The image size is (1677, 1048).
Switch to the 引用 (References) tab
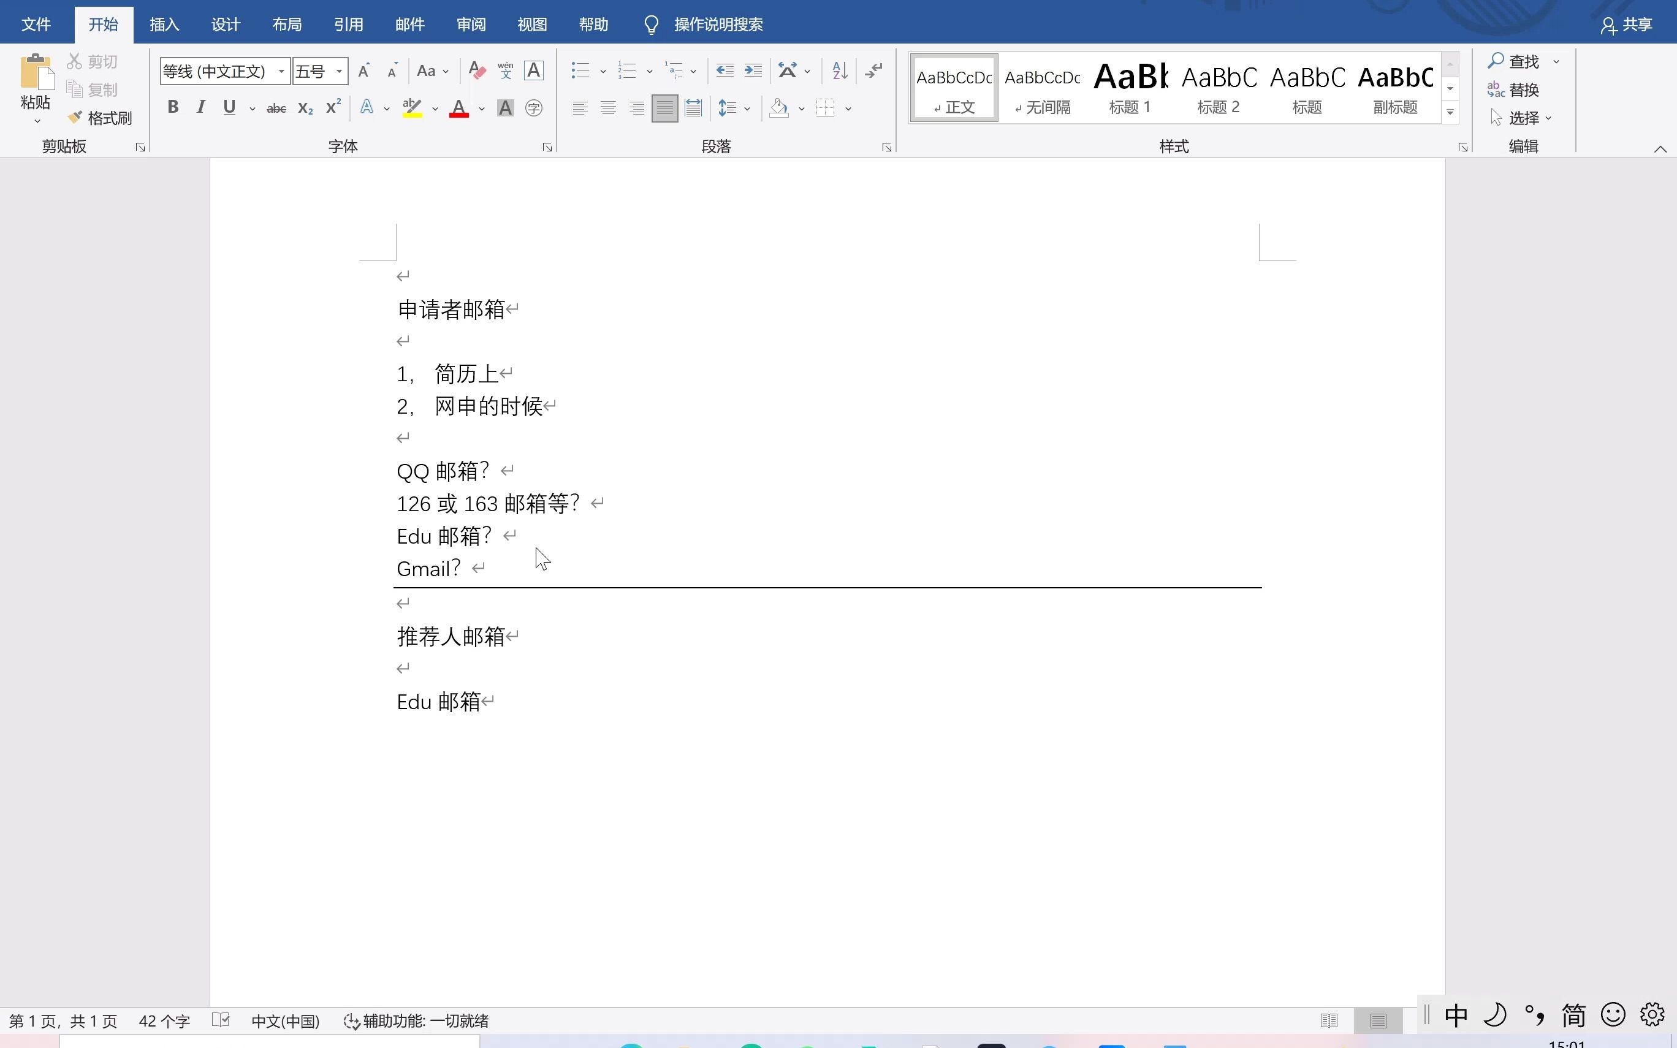(349, 25)
